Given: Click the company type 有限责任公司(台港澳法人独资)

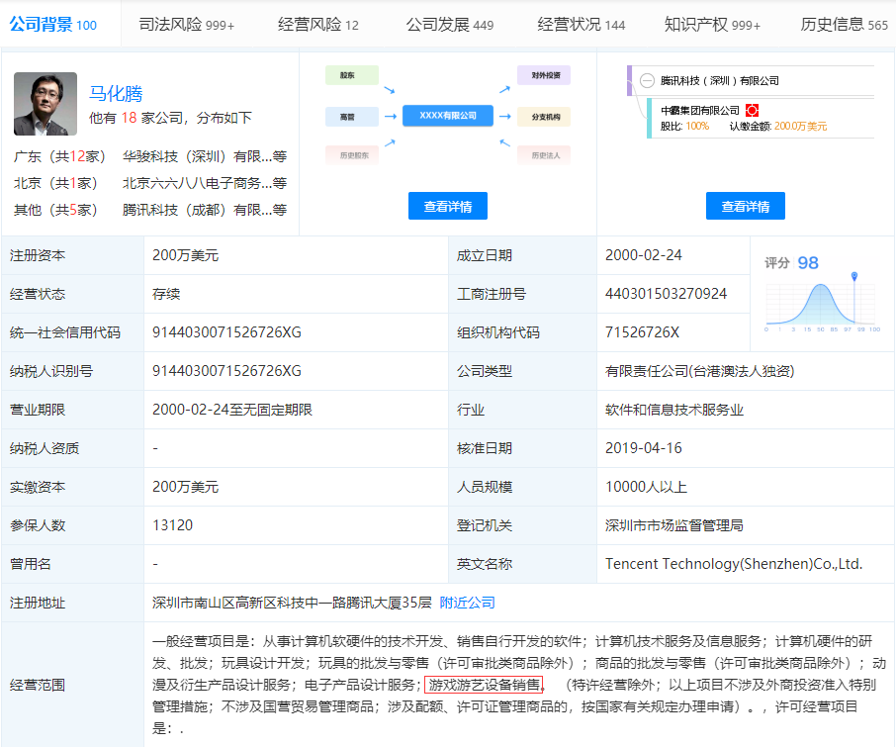Looking at the screenshot, I should click(x=700, y=371).
